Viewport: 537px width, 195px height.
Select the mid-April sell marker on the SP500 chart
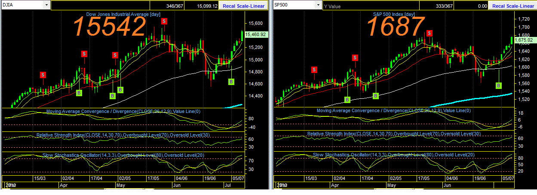(355, 58)
